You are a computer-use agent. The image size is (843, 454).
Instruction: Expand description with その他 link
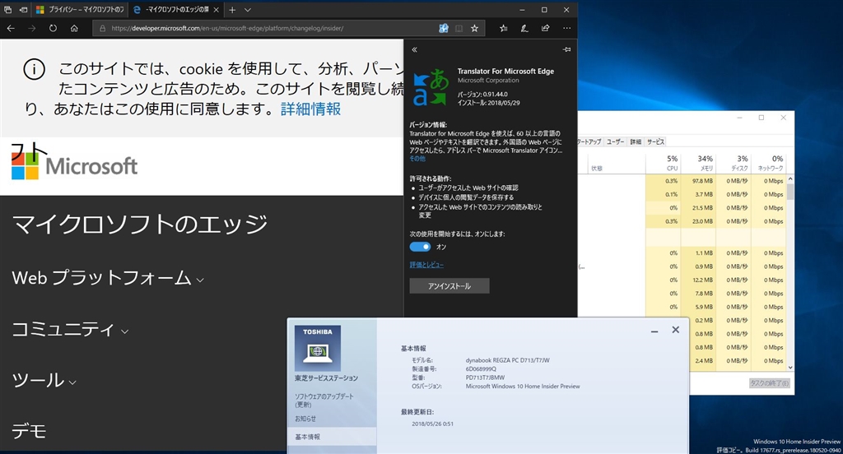point(417,159)
